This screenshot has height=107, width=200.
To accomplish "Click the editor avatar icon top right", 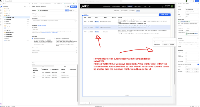I will [x=186, y=1].
